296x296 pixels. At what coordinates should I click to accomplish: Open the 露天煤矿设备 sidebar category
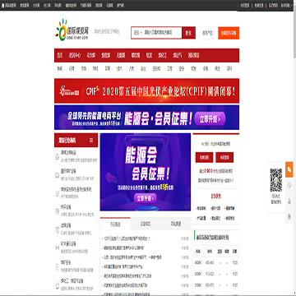68,171
